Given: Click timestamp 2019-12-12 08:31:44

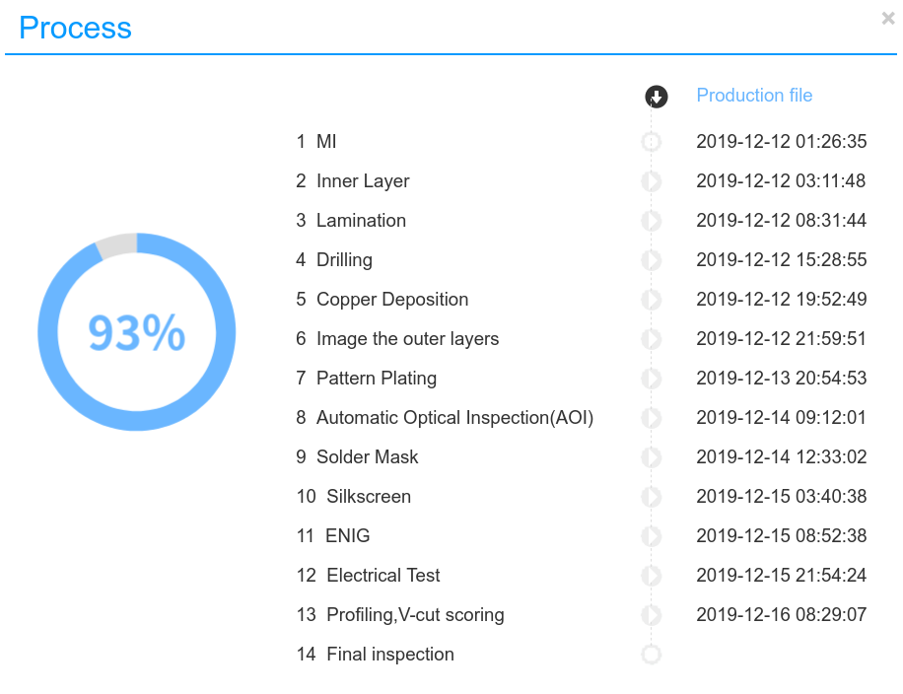Looking at the screenshot, I should (x=782, y=220).
